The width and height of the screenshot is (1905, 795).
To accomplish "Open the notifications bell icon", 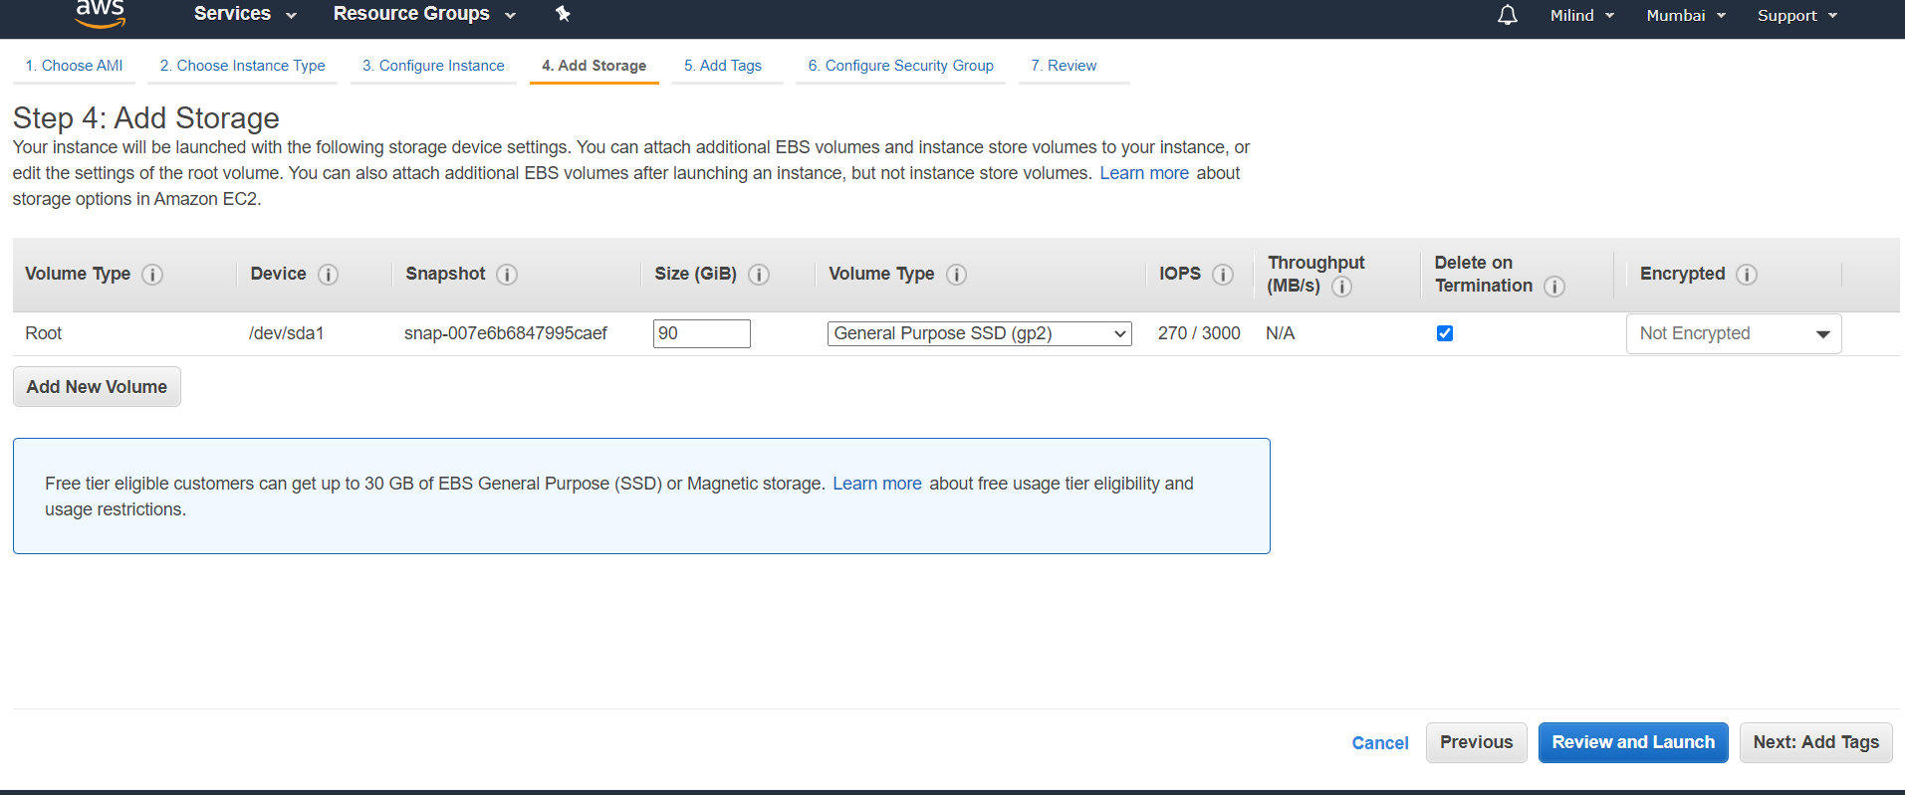I will (1508, 15).
